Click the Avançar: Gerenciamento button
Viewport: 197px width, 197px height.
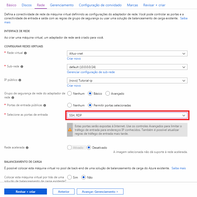[100, 191]
